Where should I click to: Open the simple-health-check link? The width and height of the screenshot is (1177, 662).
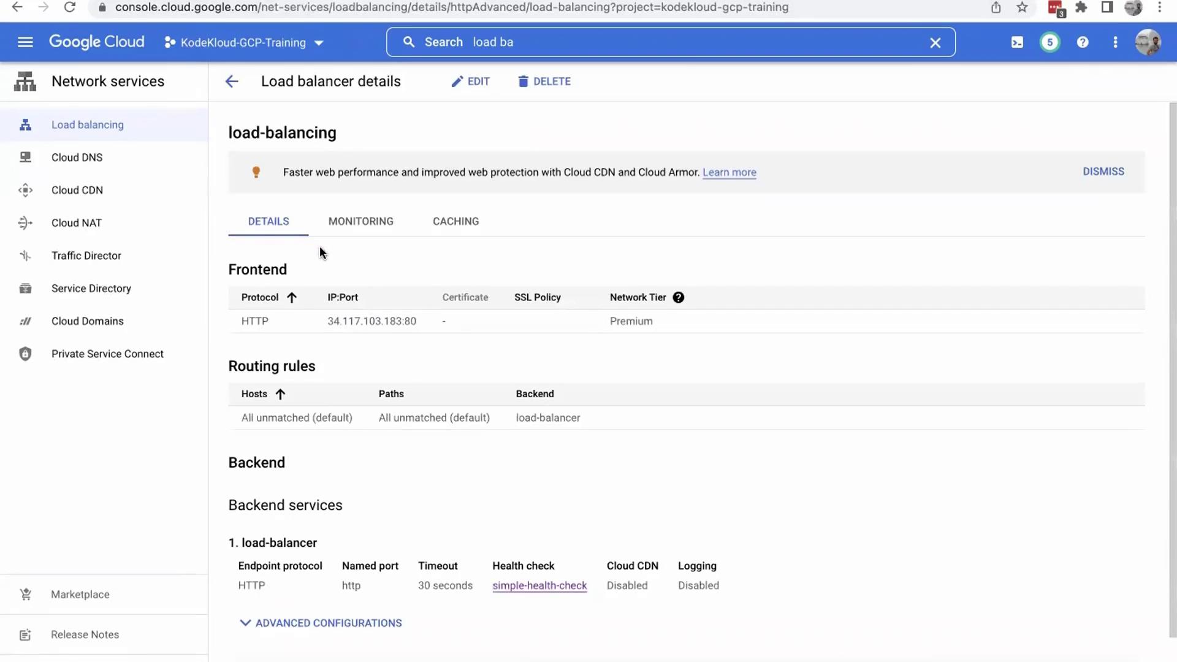[539, 585]
